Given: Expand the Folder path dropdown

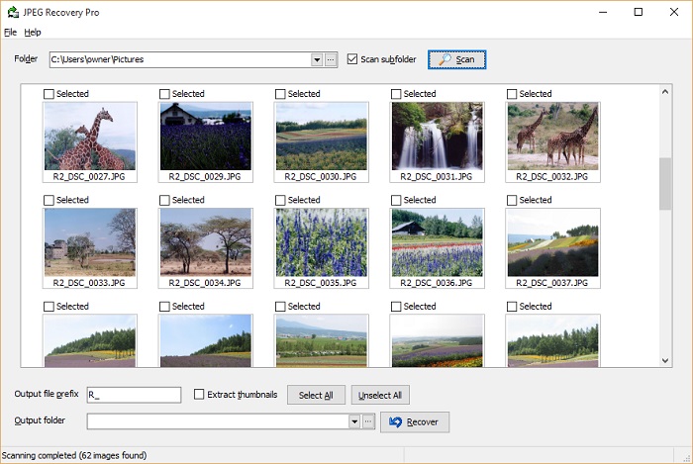Looking at the screenshot, I should click(317, 59).
